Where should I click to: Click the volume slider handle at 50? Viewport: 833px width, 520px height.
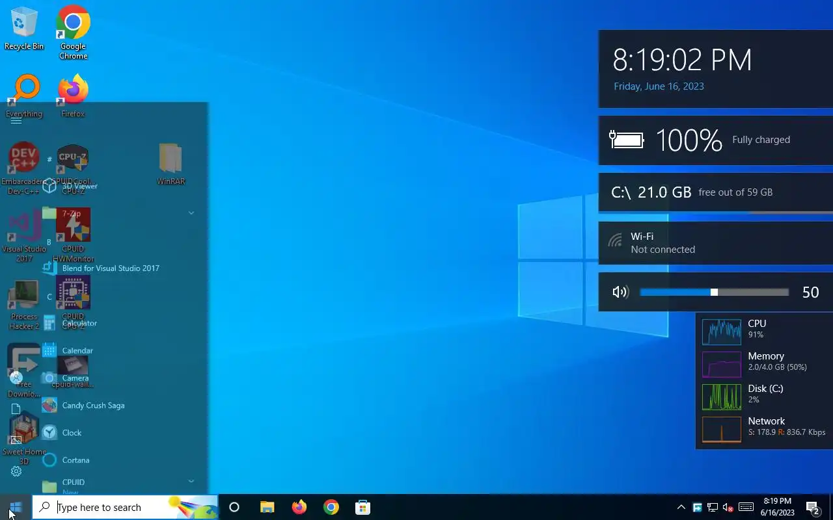pos(714,292)
